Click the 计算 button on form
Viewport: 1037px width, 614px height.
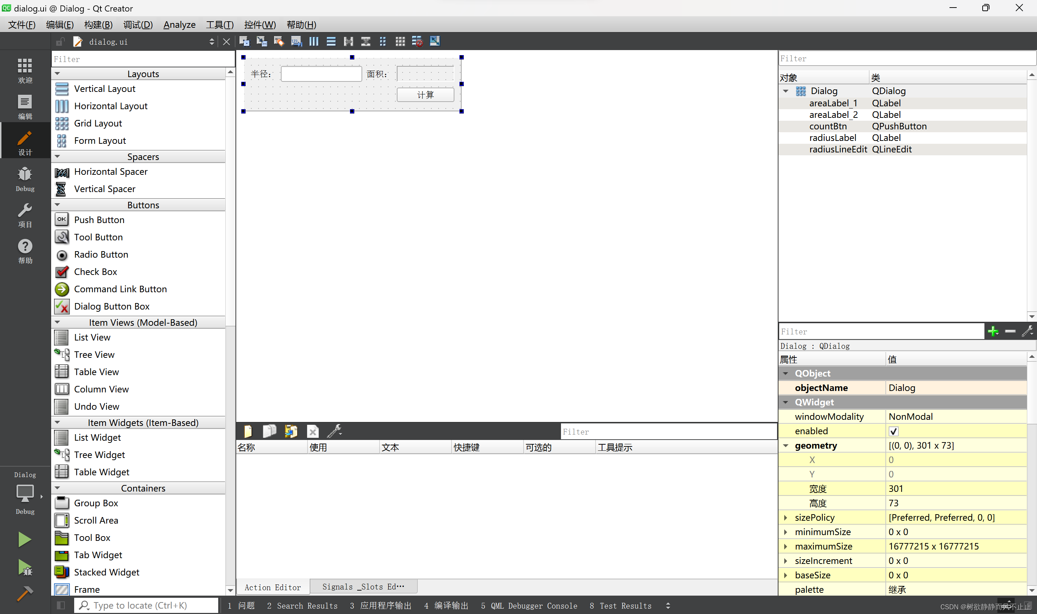[425, 95]
